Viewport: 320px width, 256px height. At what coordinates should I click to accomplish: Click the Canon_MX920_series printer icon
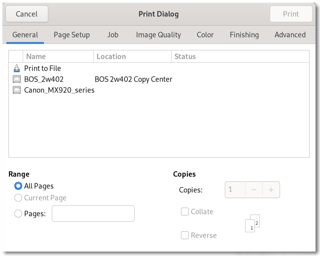click(17, 90)
